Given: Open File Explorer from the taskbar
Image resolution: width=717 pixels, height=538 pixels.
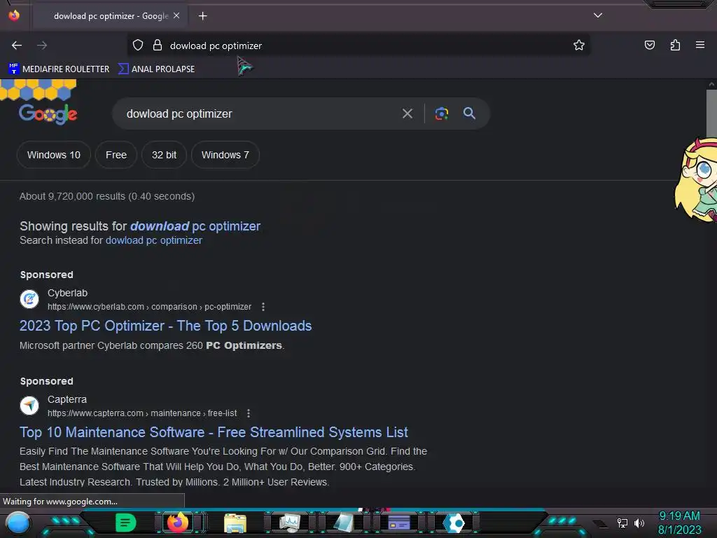Looking at the screenshot, I should point(235,523).
